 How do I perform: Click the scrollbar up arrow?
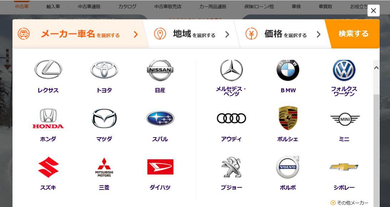[376, 68]
